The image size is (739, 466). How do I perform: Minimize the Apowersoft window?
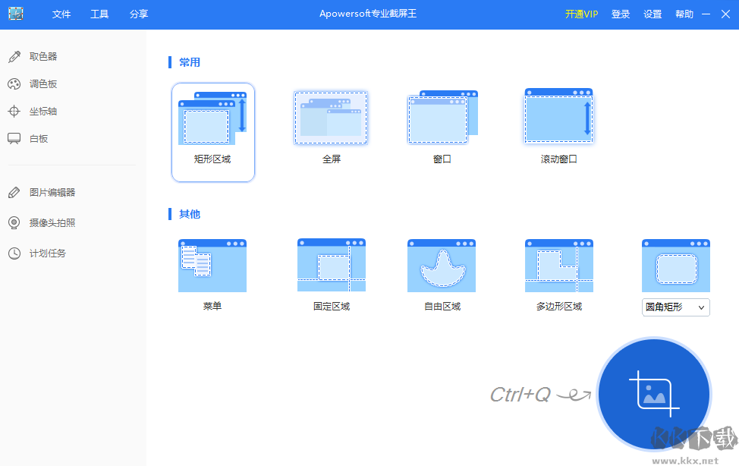pyautogui.click(x=706, y=14)
